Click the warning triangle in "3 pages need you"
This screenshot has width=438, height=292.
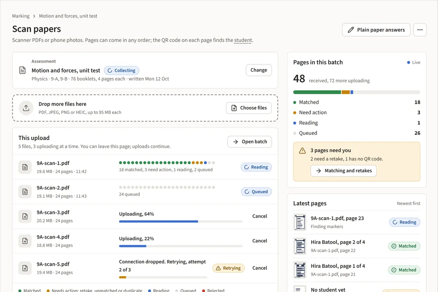click(x=302, y=151)
